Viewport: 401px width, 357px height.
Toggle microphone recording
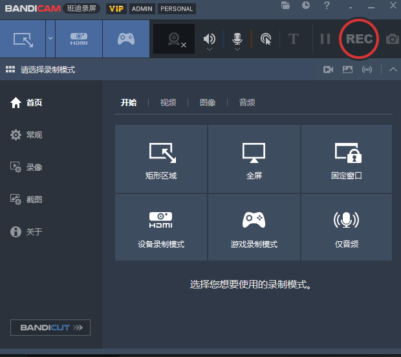tap(237, 39)
